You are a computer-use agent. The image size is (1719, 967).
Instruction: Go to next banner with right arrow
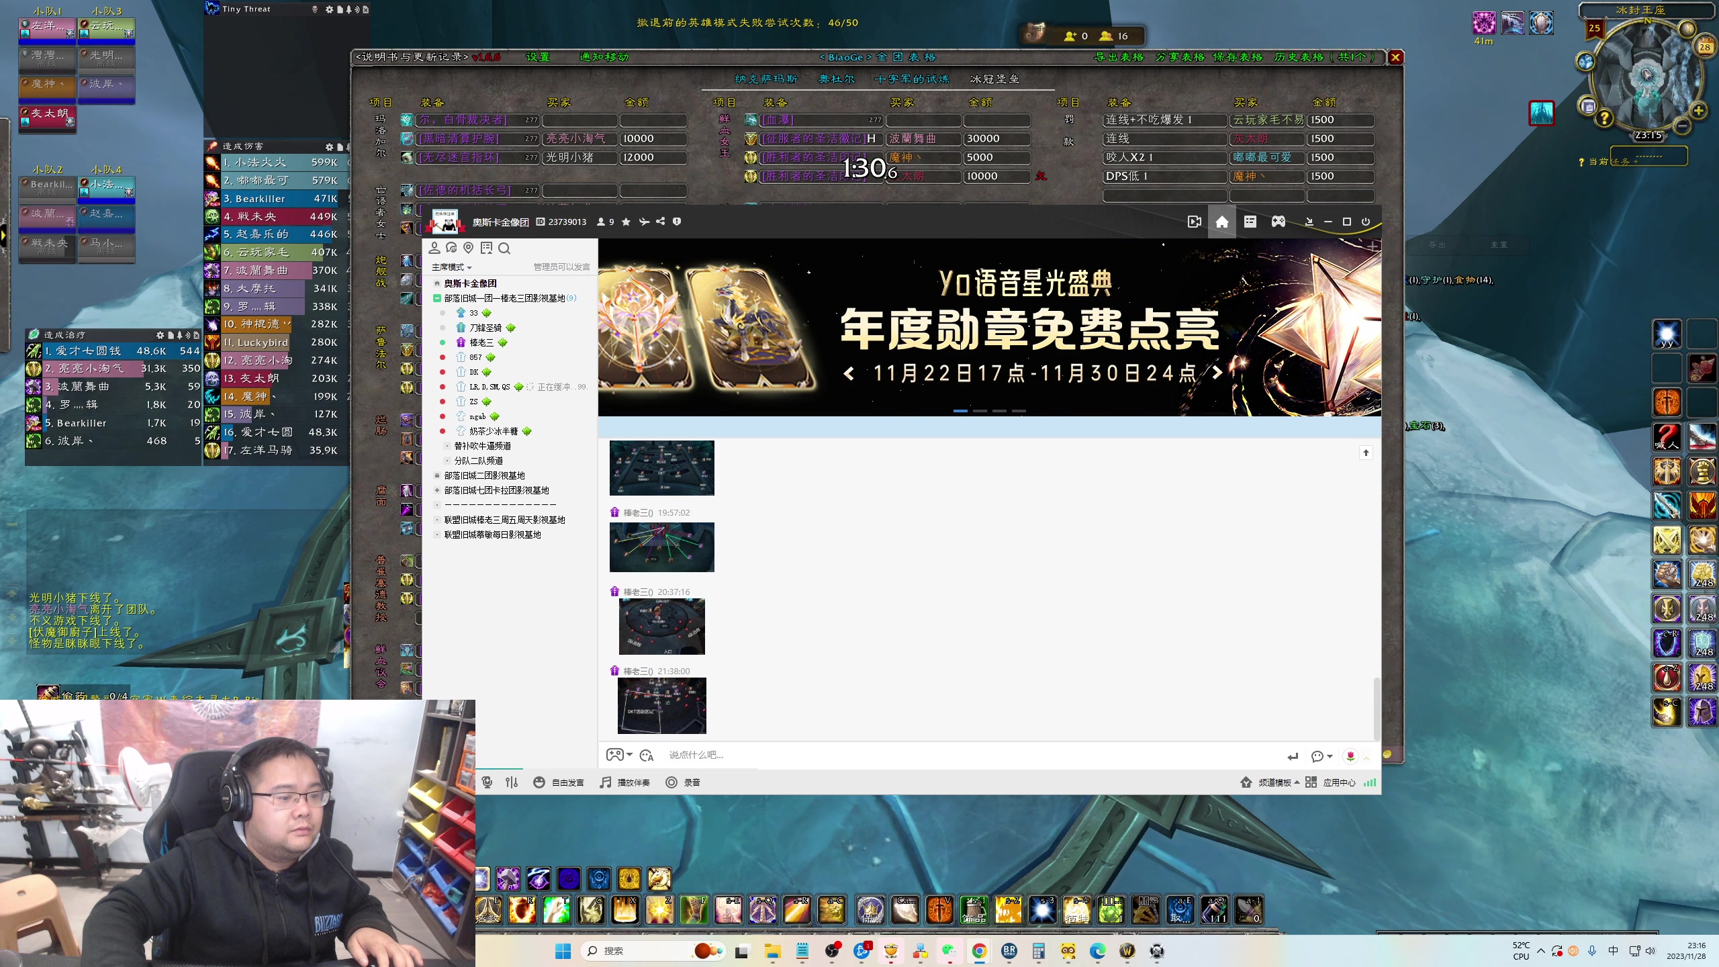[1217, 373]
